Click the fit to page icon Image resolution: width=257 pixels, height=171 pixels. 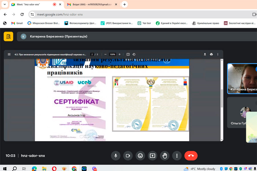click(128, 54)
